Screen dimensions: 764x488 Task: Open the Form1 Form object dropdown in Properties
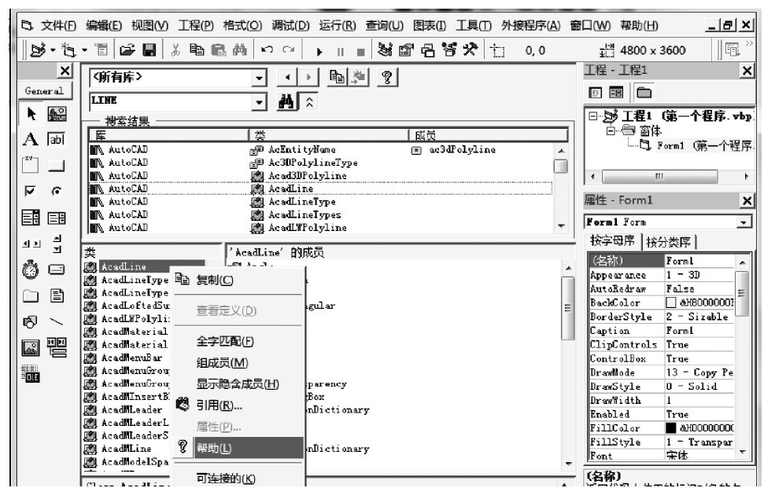[x=743, y=222]
